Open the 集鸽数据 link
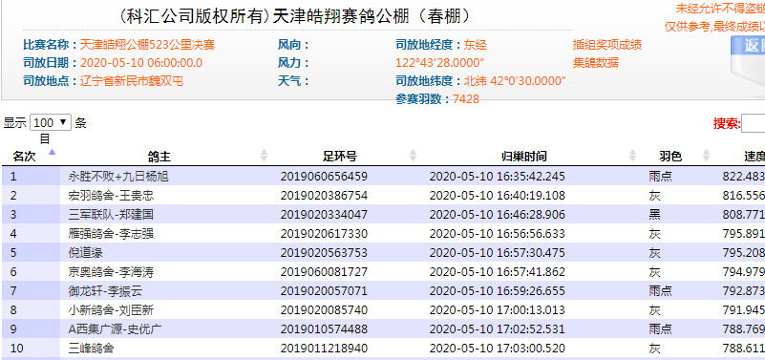 (x=596, y=63)
